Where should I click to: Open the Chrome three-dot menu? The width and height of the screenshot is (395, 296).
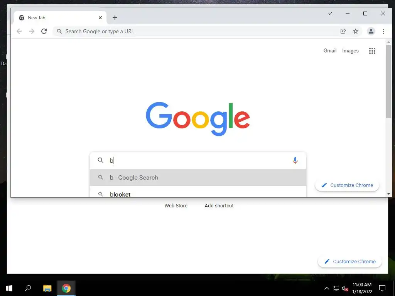pos(383,31)
